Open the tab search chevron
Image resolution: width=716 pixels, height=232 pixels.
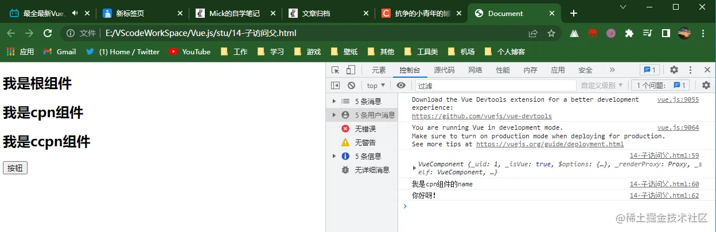(623, 7)
